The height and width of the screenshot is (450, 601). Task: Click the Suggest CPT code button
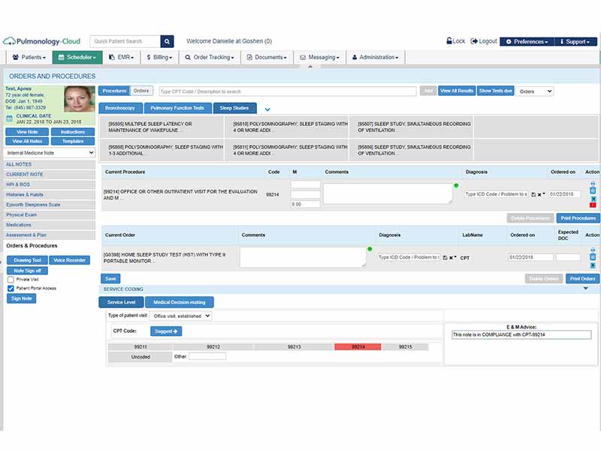click(166, 331)
